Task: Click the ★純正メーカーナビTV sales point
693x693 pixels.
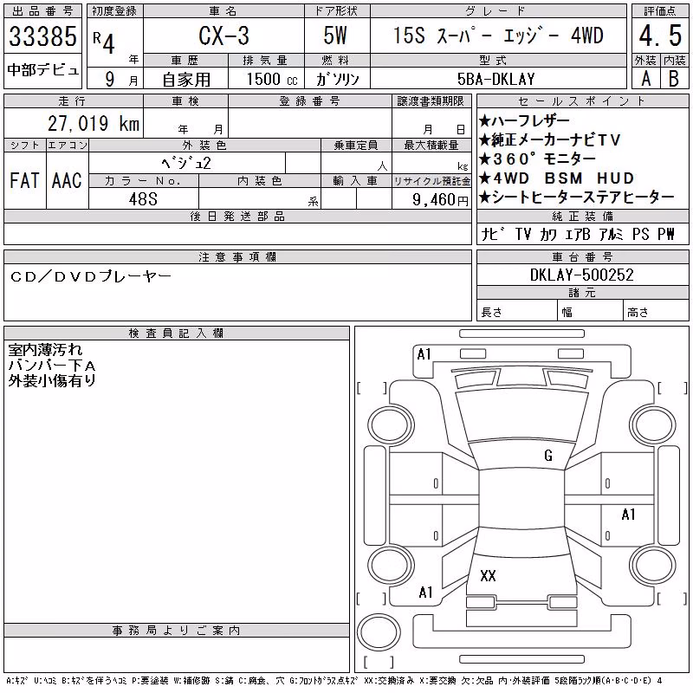Action: coord(549,139)
